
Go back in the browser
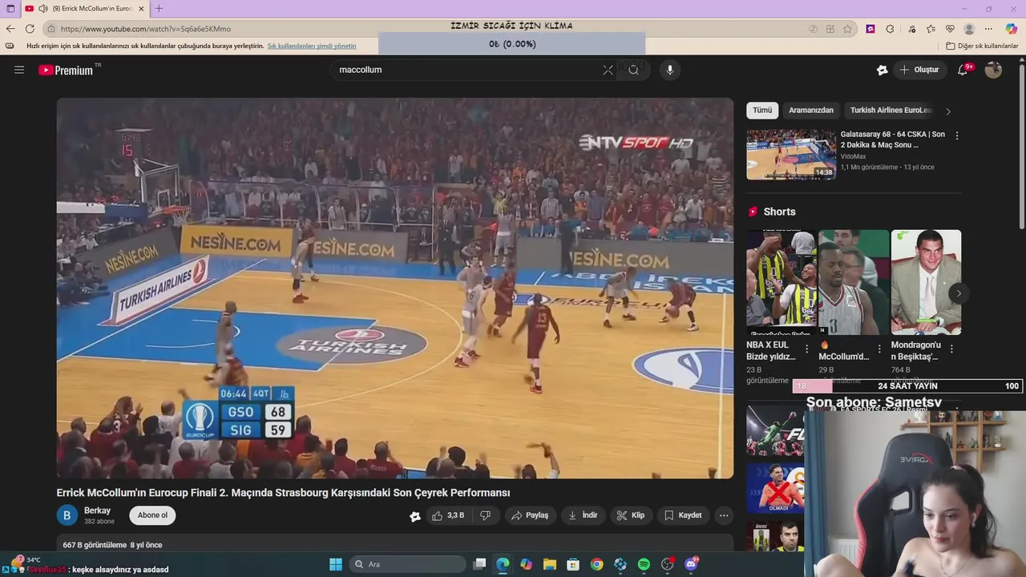pyautogui.click(x=10, y=29)
